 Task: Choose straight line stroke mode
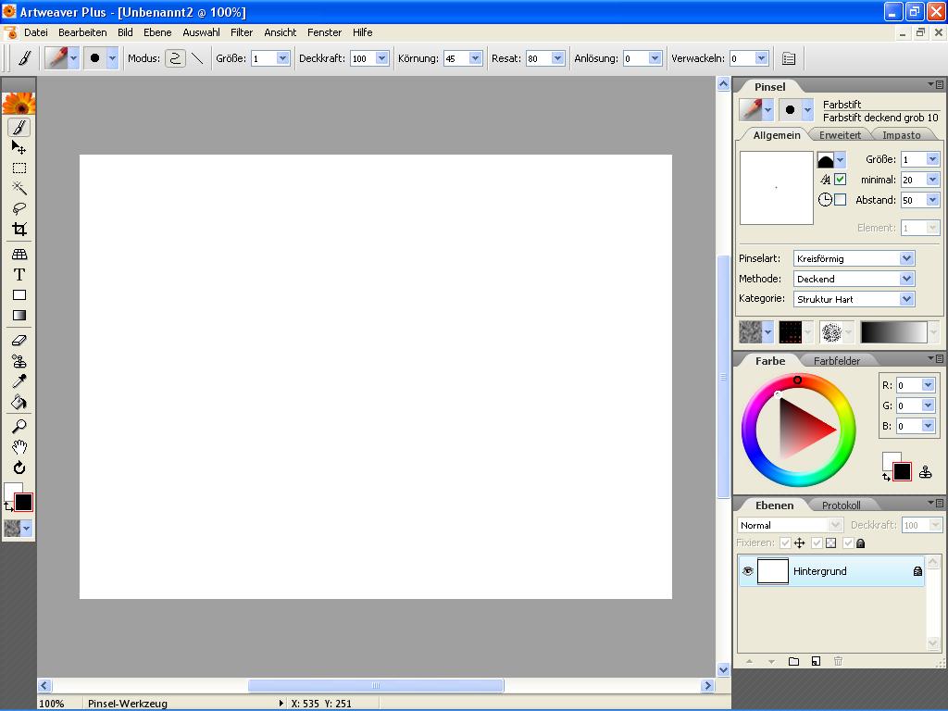197,58
